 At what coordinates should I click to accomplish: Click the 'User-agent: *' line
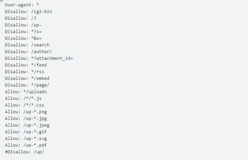[22, 5]
